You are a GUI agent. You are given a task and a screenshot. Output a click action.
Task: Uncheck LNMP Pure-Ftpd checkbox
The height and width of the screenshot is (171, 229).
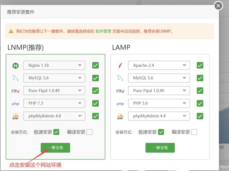95,91
